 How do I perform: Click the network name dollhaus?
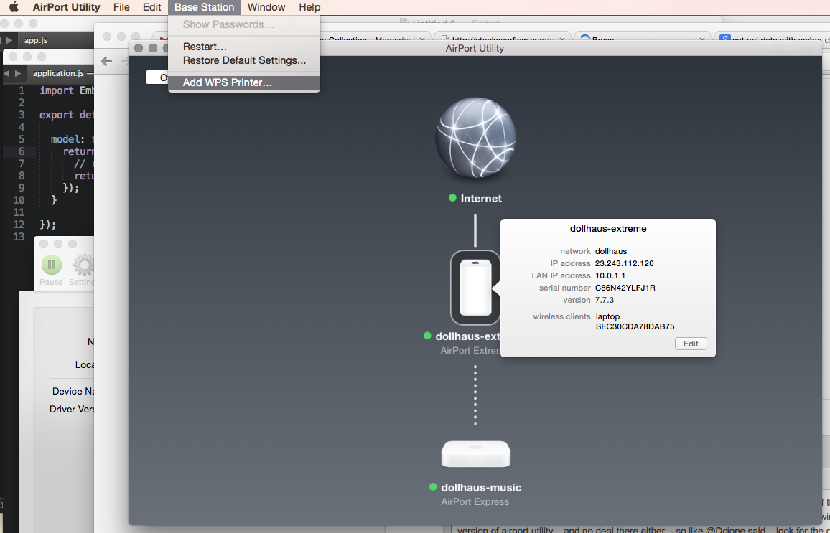[x=611, y=251]
